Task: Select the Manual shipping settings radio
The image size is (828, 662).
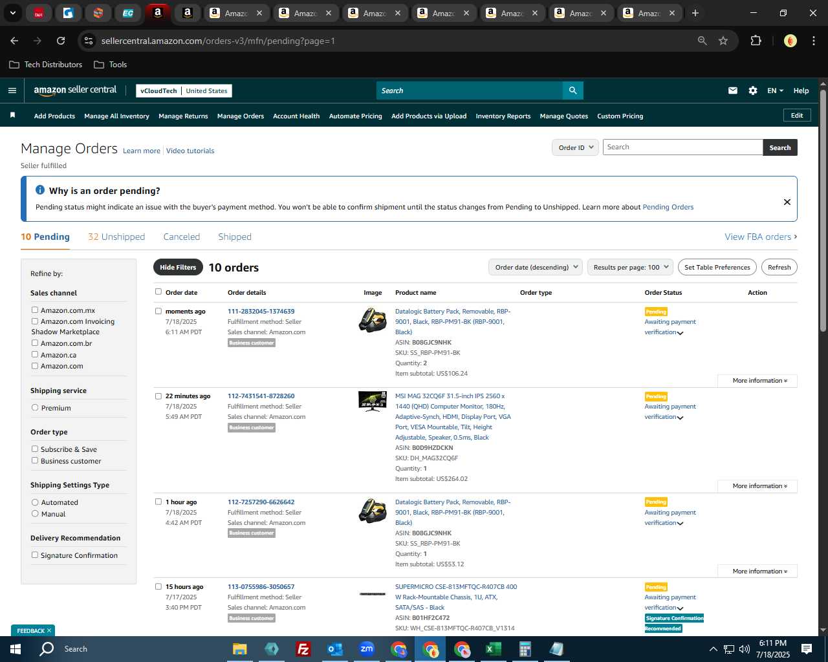Action: point(35,513)
